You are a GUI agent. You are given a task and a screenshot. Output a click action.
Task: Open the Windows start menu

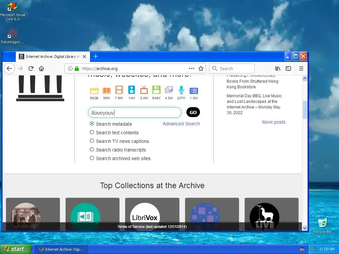pyautogui.click(x=16, y=249)
